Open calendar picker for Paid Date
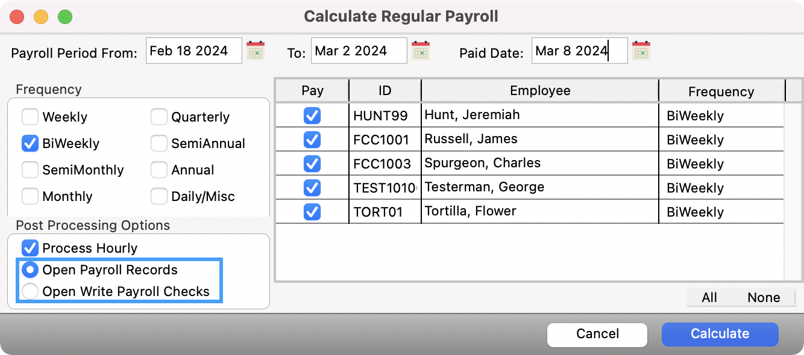This screenshot has height=355, width=804. [x=641, y=51]
